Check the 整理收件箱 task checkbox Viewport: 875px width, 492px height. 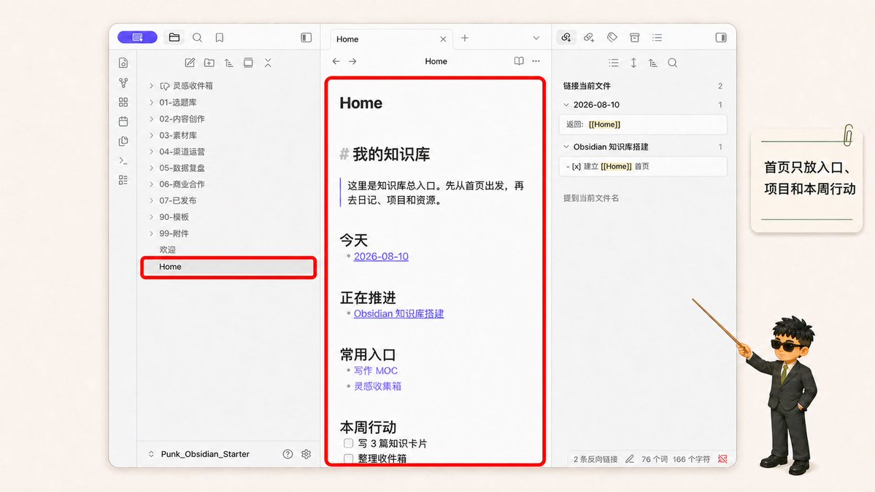click(348, 458)
